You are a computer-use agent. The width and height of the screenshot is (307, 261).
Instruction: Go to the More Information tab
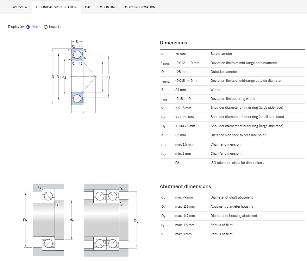point(140,7)
